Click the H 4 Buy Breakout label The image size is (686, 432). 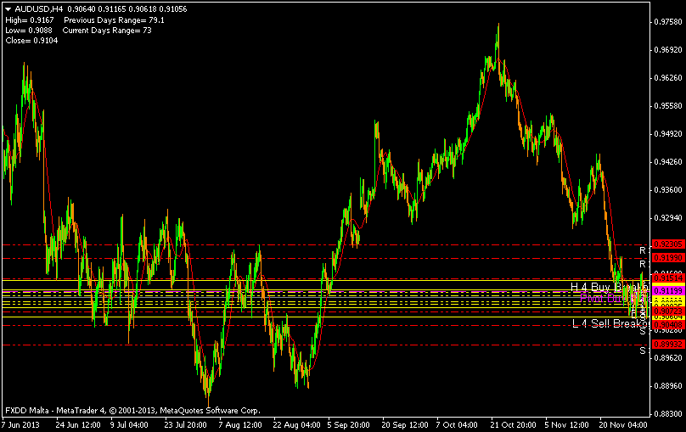[603, 287]
